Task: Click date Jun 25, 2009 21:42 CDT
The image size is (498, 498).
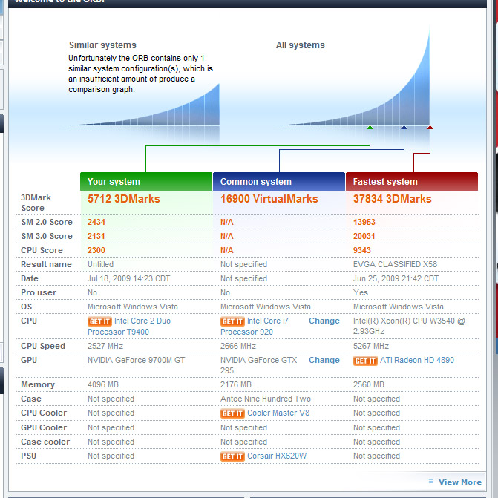Action: click(396, 278)
